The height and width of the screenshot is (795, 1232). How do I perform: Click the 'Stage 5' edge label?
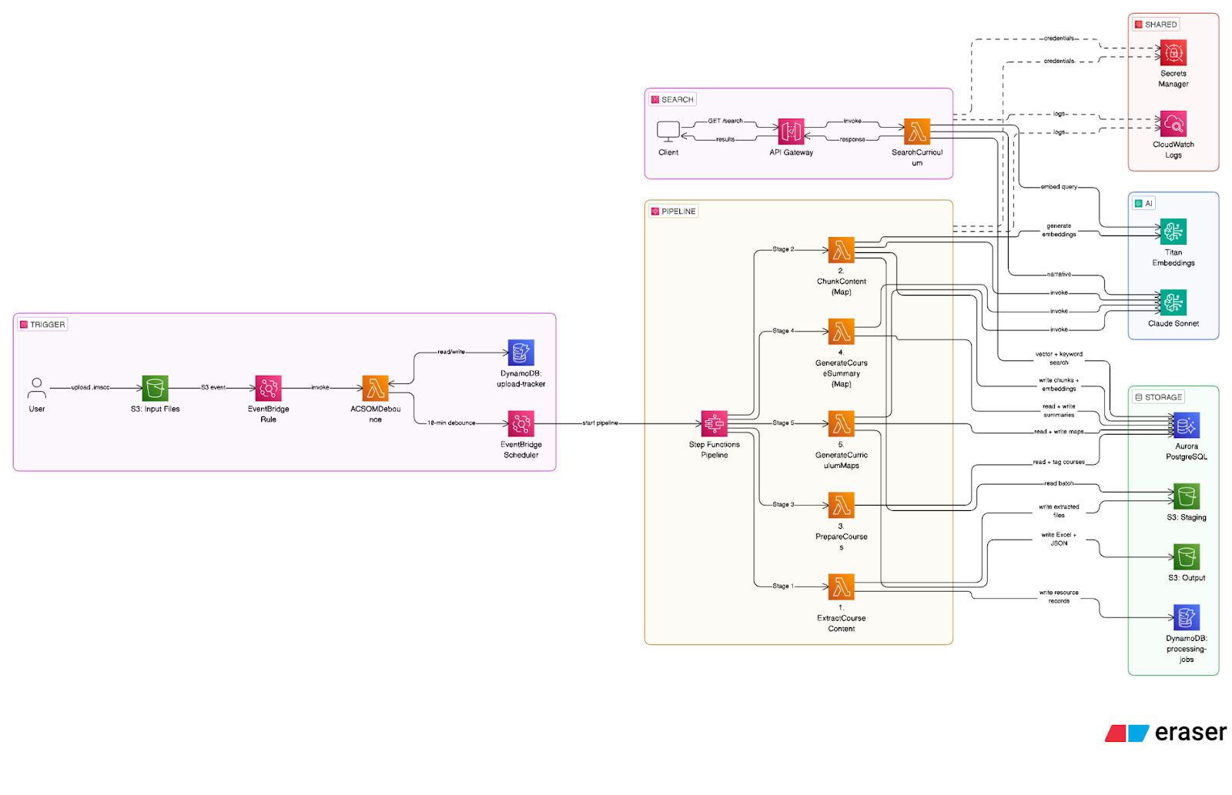tap(783, 423)
